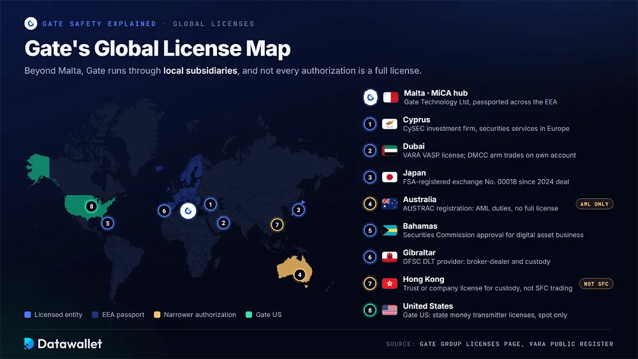The image size is (638, 359).
Task: Select map marker 3 at Japan
Action: 298,210
